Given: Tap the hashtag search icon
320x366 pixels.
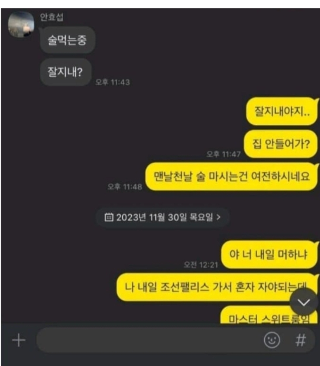Looking at the screenshot, I should [x=301, y=340].
